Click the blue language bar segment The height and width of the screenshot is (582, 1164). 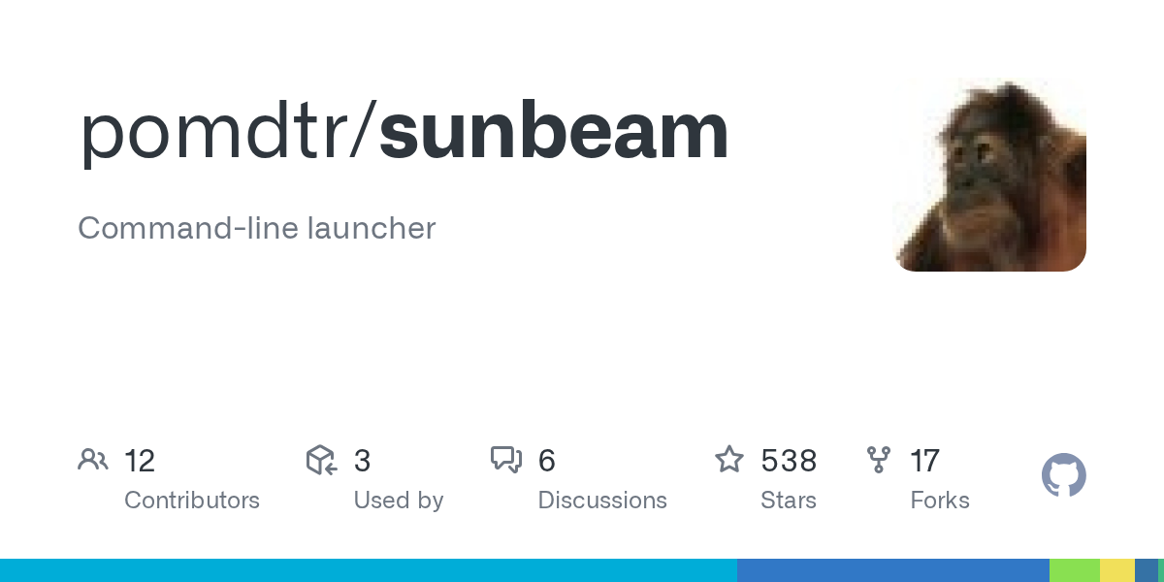(x=892, y=570)
